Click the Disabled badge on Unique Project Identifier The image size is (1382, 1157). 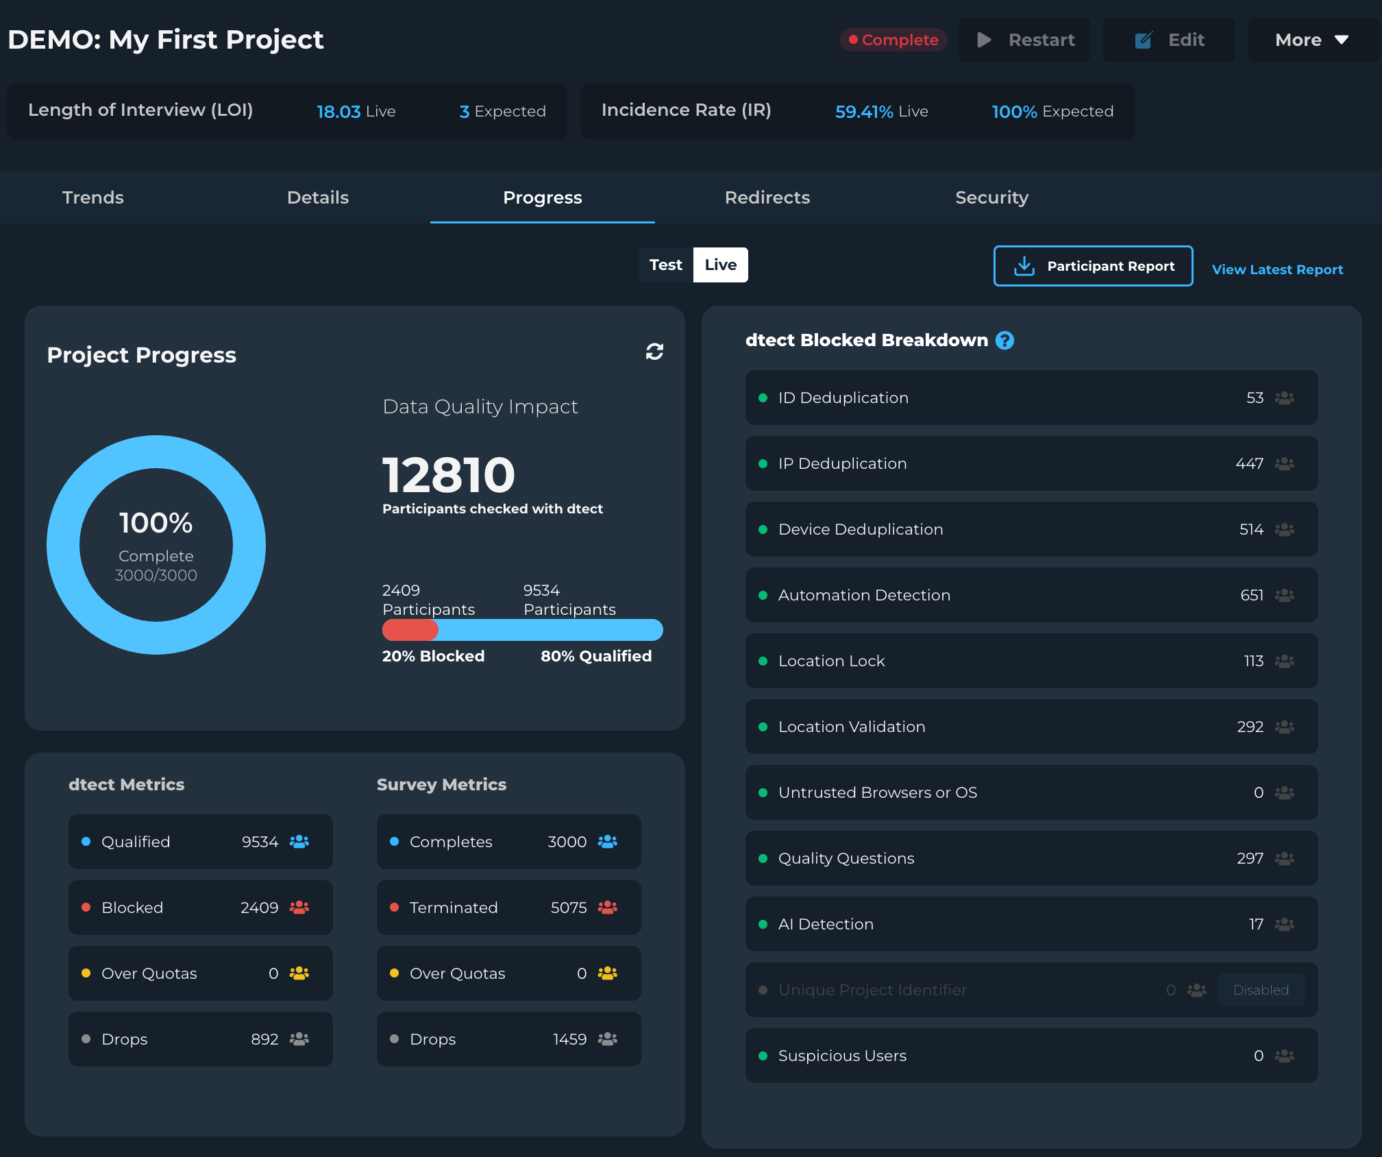click(1261, 990)
